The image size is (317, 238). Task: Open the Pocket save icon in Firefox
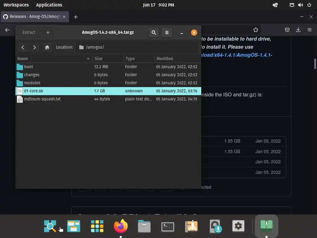(287, 30)
